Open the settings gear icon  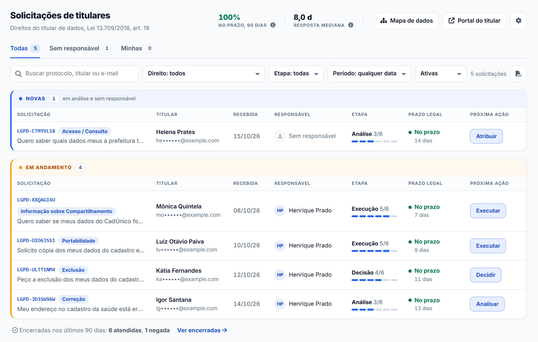point(518,21)
